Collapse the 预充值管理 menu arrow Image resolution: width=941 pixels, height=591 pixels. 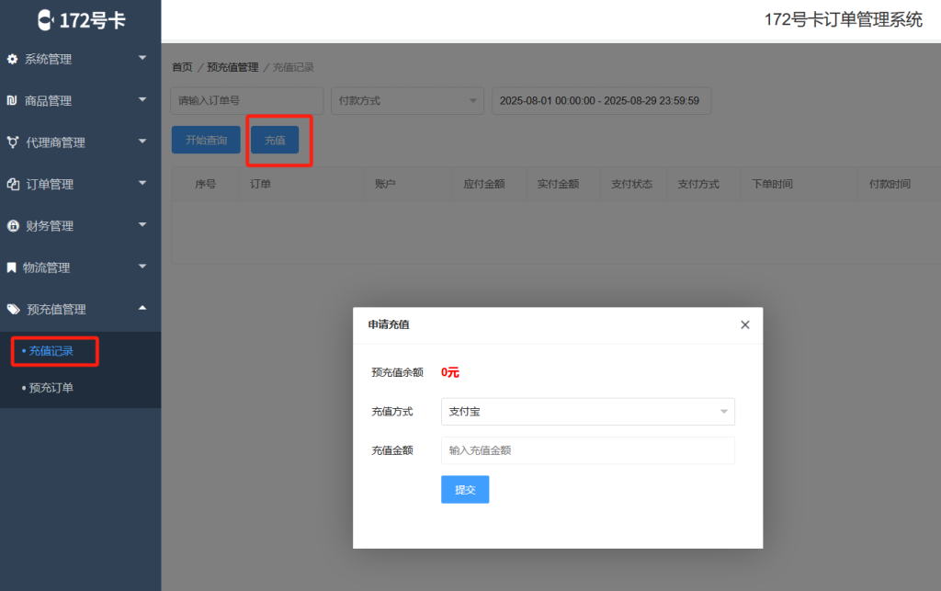pos(142,309)
